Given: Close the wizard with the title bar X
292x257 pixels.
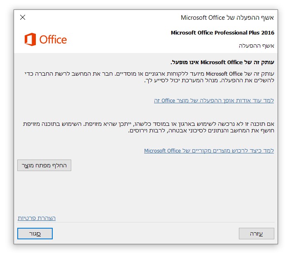Looking at the screenshot, I should pyautogui.click(x=23, y=17).
